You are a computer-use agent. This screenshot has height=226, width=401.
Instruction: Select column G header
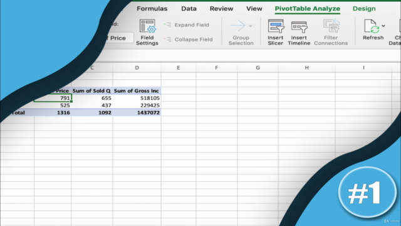258,68
